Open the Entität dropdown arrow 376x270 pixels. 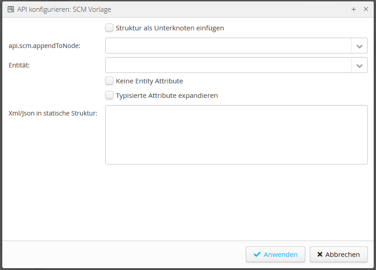tap(359, 65)
